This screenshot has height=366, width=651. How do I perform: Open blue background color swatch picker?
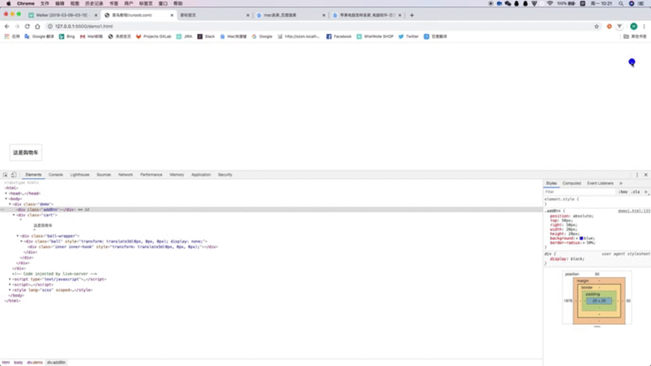click(x=581, y=238)
